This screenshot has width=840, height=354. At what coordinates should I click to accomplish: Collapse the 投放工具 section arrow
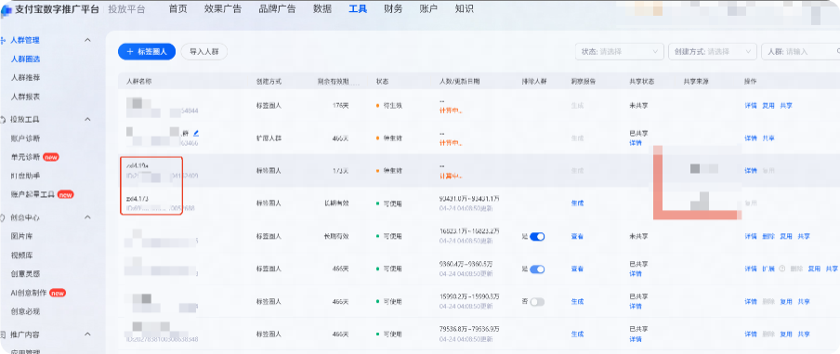coord(88,120)
